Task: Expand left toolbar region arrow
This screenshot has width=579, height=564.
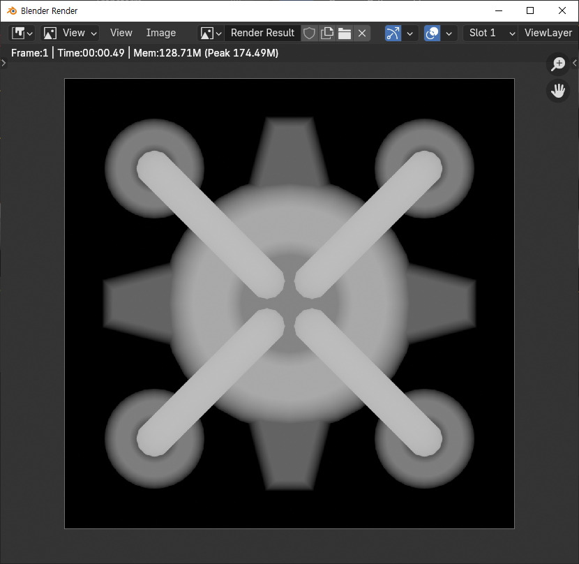Action: 3,63
